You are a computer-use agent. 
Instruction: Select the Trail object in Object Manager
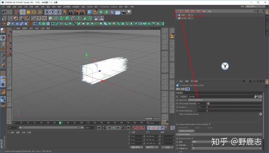183,15
